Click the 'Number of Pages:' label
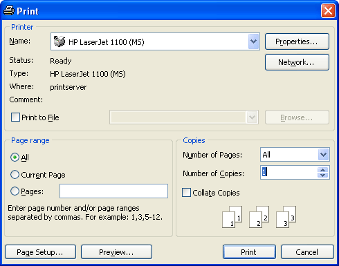 [x=212, y=155]
